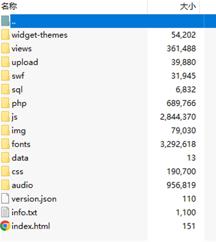Click the views folder icon

tap(5, 48)
